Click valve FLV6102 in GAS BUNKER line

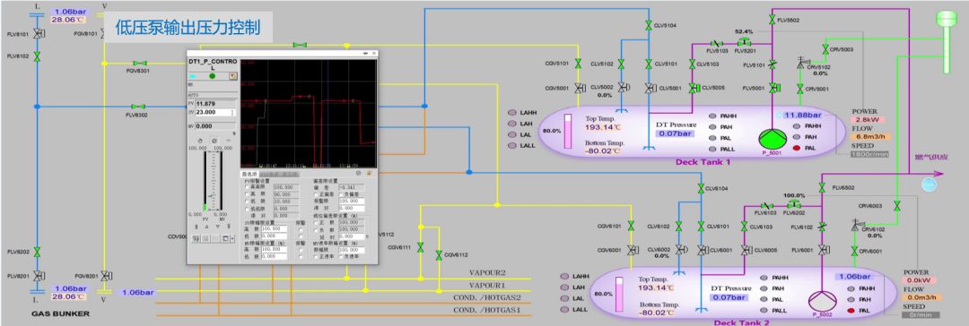37,56
